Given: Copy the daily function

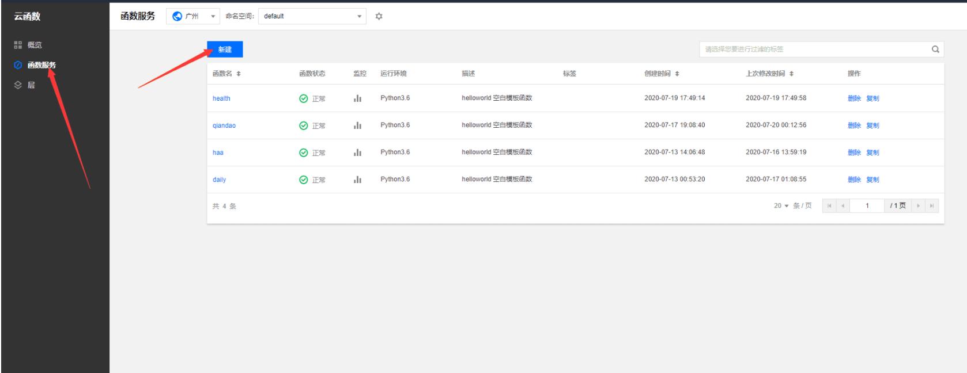Looking at the screenshot, I should pyautogui.click(x=872, y=180).
